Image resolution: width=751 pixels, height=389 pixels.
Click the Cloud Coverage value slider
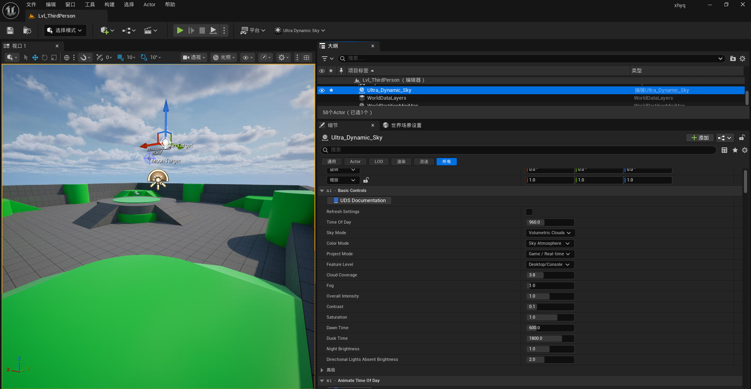550,275
